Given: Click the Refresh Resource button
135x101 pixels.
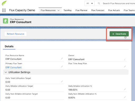Looking at the screenshot, I should coord(16,34).
